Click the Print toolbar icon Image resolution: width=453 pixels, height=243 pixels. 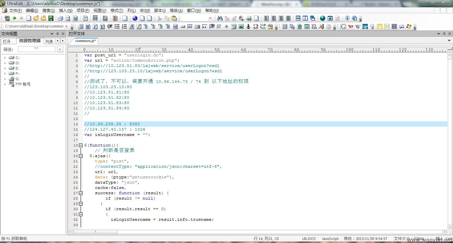(60, 18)
